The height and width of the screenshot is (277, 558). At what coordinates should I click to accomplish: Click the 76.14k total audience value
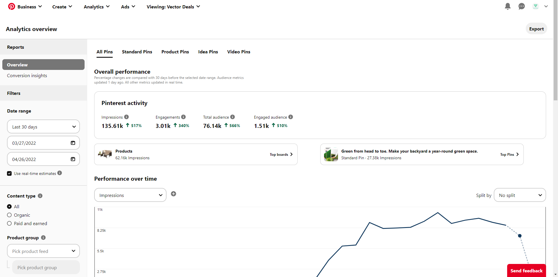212,126
